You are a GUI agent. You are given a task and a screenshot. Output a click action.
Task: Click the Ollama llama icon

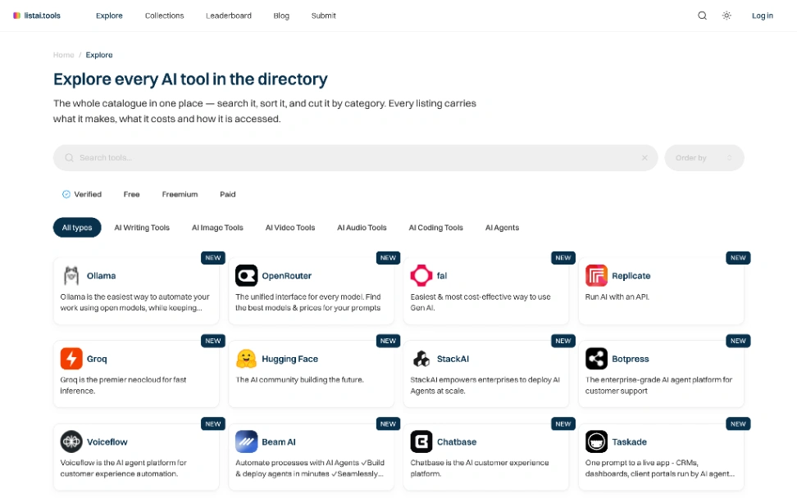coord(71,276)
